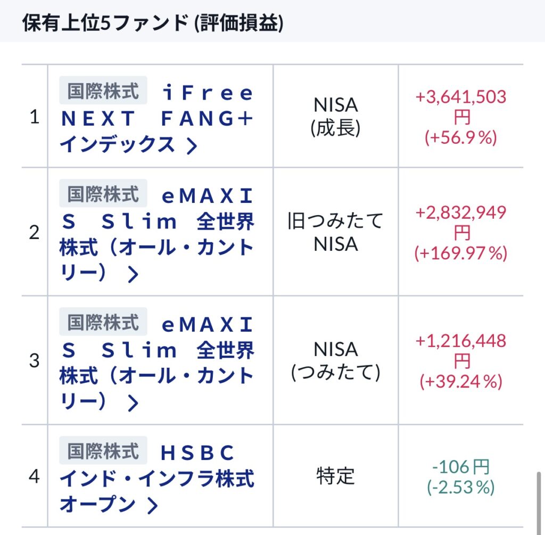Click chevron arrow after FANG+ インデックス
The width and height of the screenshot is (545, 535).
click(x=192, y=146)
